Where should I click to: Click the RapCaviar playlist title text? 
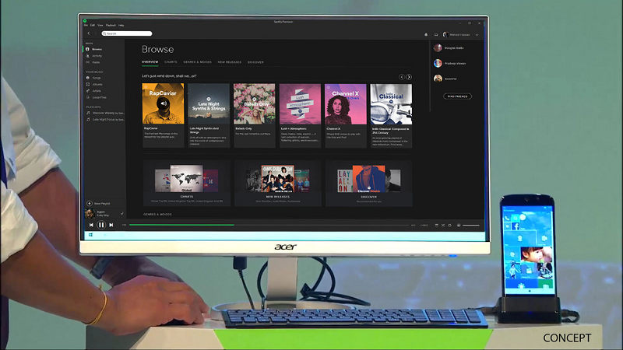coord(151,128)
